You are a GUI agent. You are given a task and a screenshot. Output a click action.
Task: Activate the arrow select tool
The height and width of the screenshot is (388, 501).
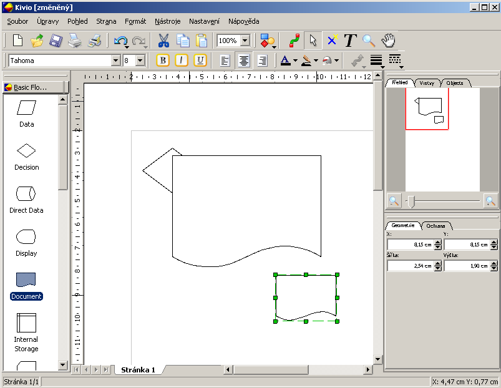pyautogui.click(x=313, y=41)
